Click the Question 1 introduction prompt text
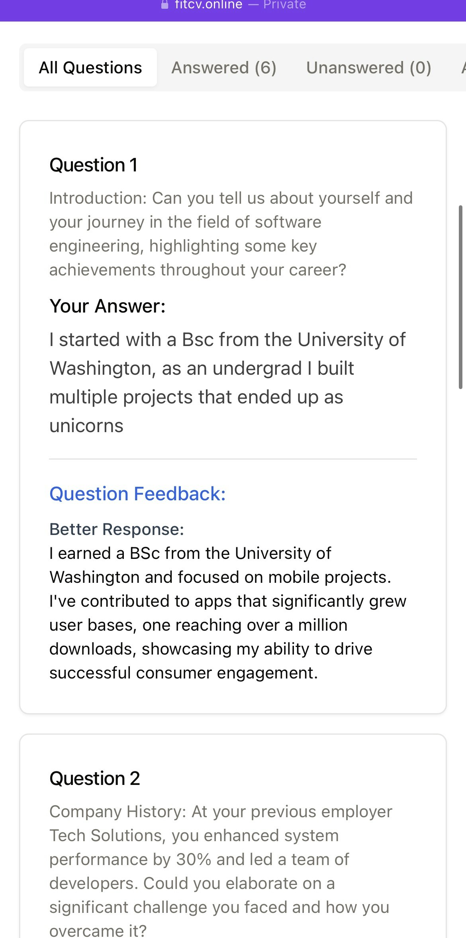 pos(230,234)
